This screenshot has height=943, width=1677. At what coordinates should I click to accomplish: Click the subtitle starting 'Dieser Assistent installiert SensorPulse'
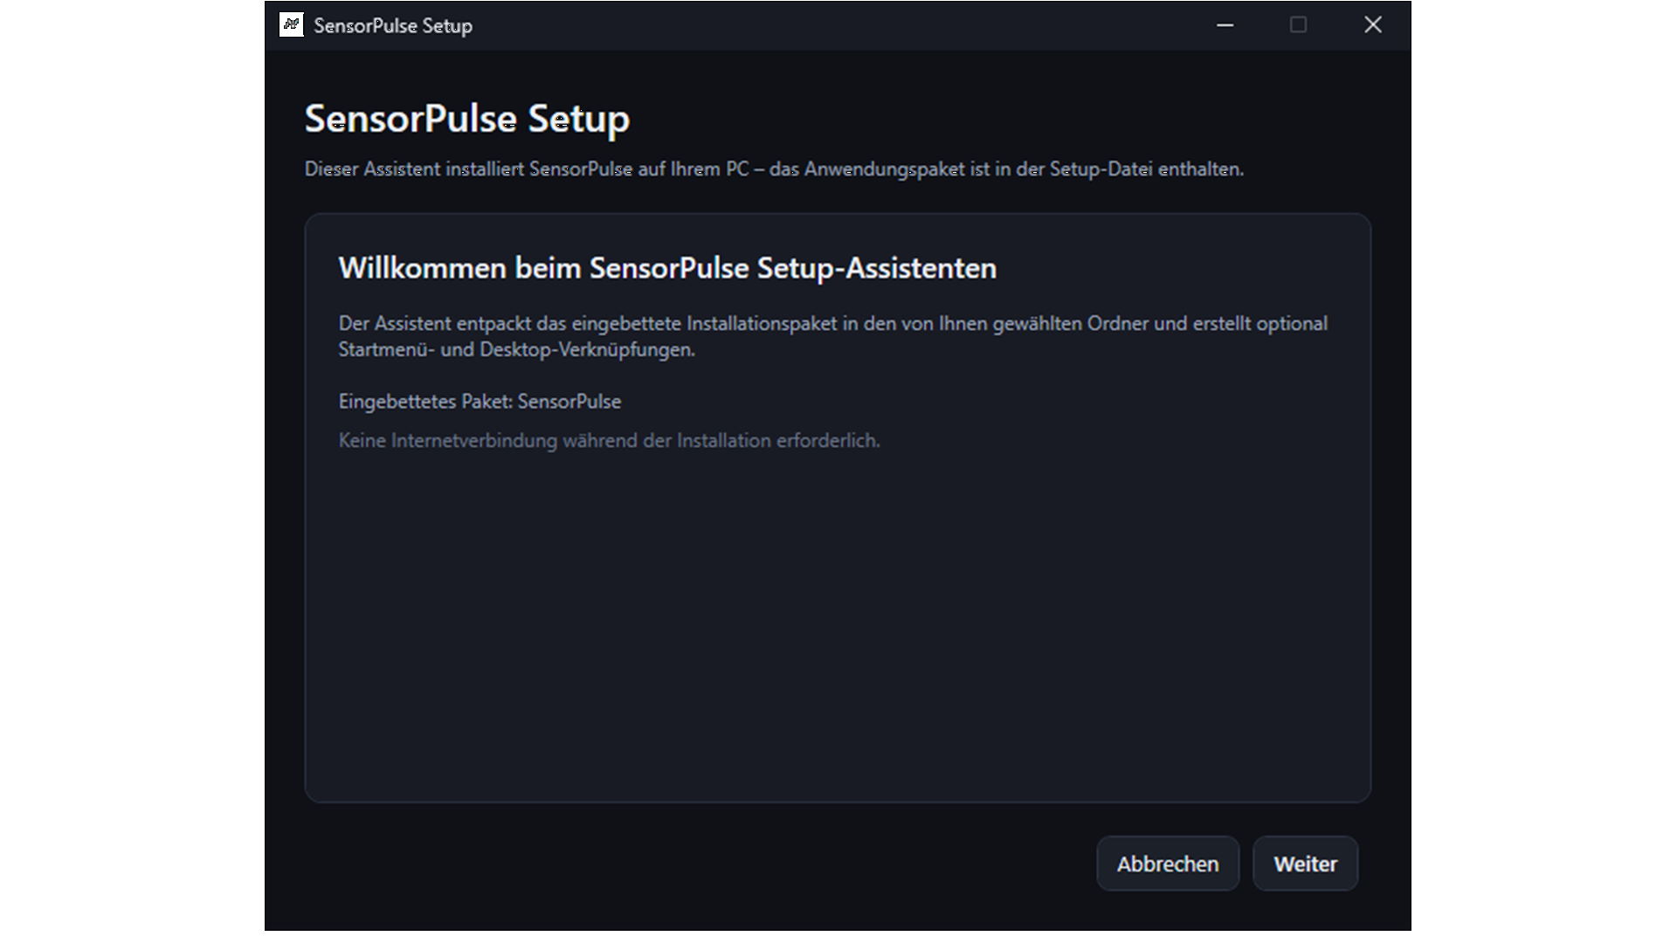pos(774,169)
